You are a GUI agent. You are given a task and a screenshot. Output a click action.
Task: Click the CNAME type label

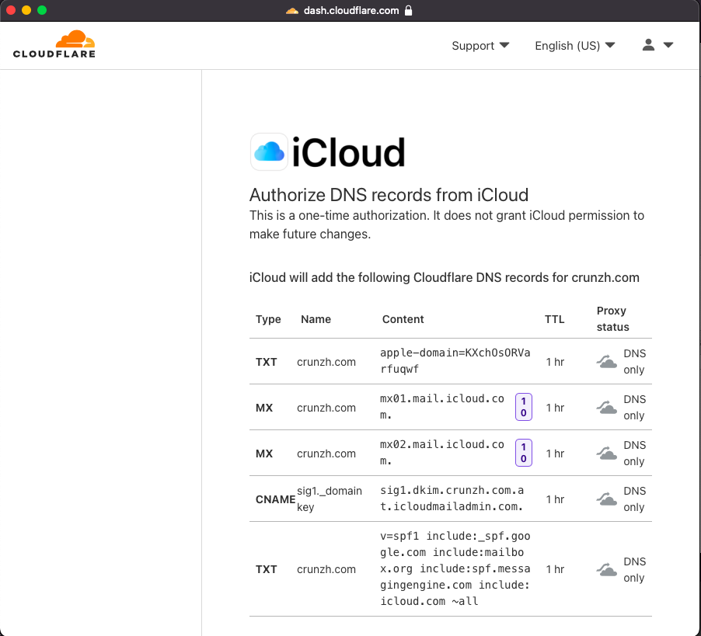click(x=275, y=499)
